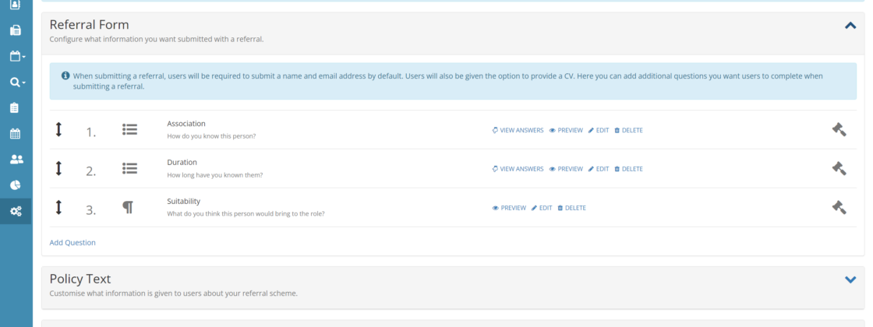
Task: Click the gavel icon for Duration
Action: 839,169
